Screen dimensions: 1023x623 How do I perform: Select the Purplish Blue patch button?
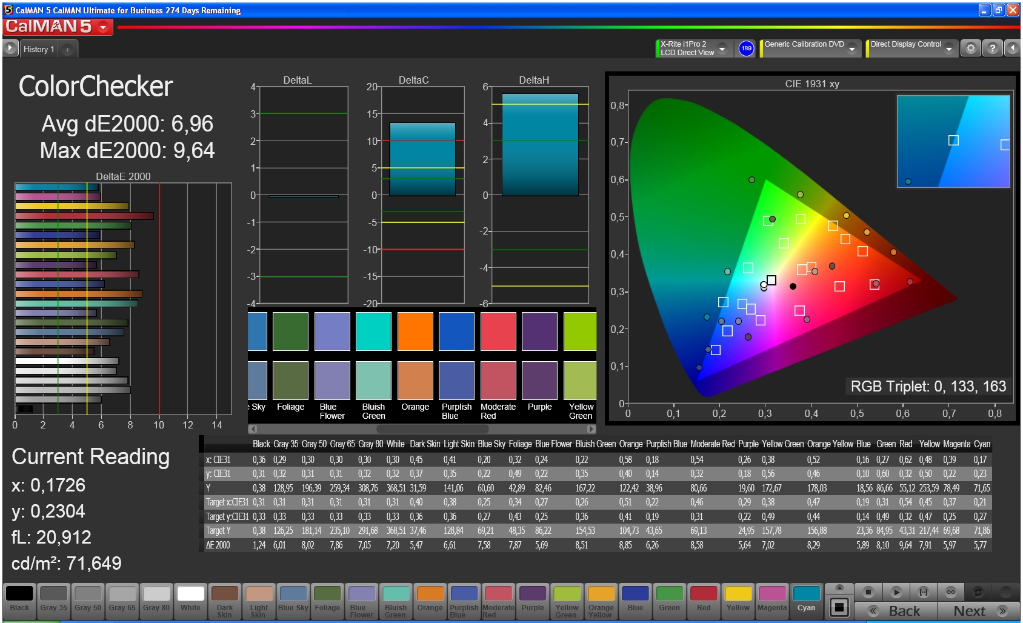[x=464, y=601]
